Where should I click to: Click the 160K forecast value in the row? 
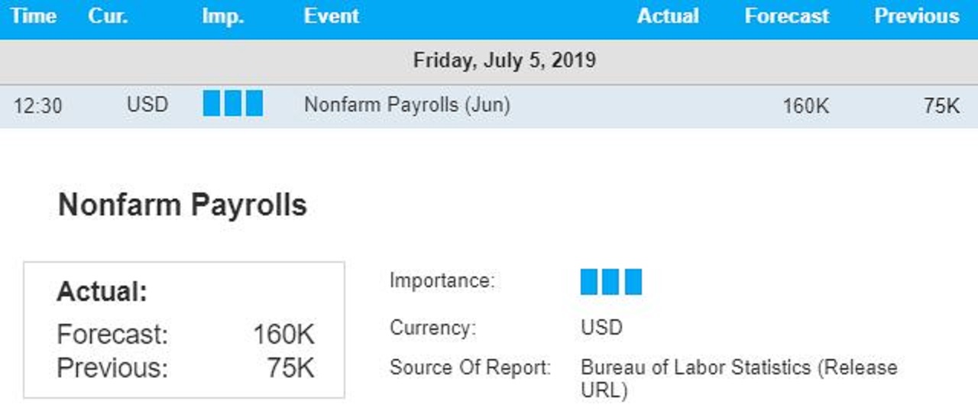[805, 106]
